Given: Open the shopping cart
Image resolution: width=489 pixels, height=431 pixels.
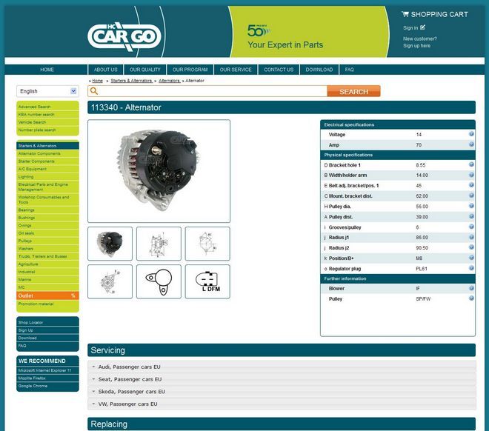Looking at the screenshot, I should pos(434,14).
